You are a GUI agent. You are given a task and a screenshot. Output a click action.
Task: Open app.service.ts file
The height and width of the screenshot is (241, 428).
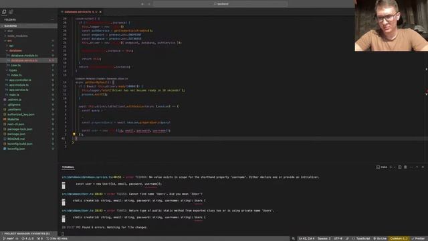point(19,90)
